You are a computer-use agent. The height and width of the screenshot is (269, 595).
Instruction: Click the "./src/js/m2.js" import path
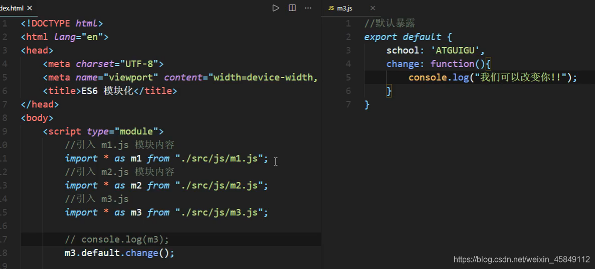click(x=219, y=185)
